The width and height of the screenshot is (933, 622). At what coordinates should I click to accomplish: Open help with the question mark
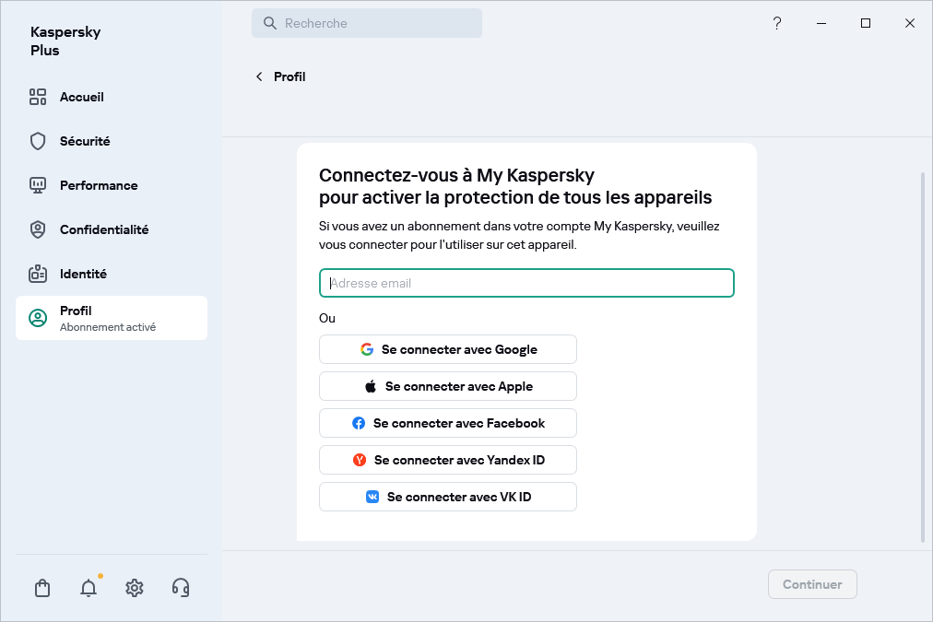click(x=776, y=23)
